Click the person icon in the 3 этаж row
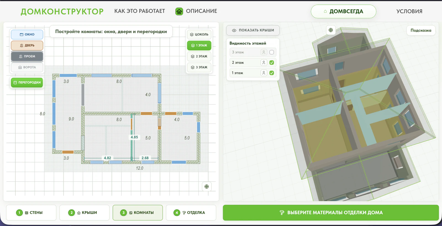Screen dimensions: 442x226 click(264, 52)
